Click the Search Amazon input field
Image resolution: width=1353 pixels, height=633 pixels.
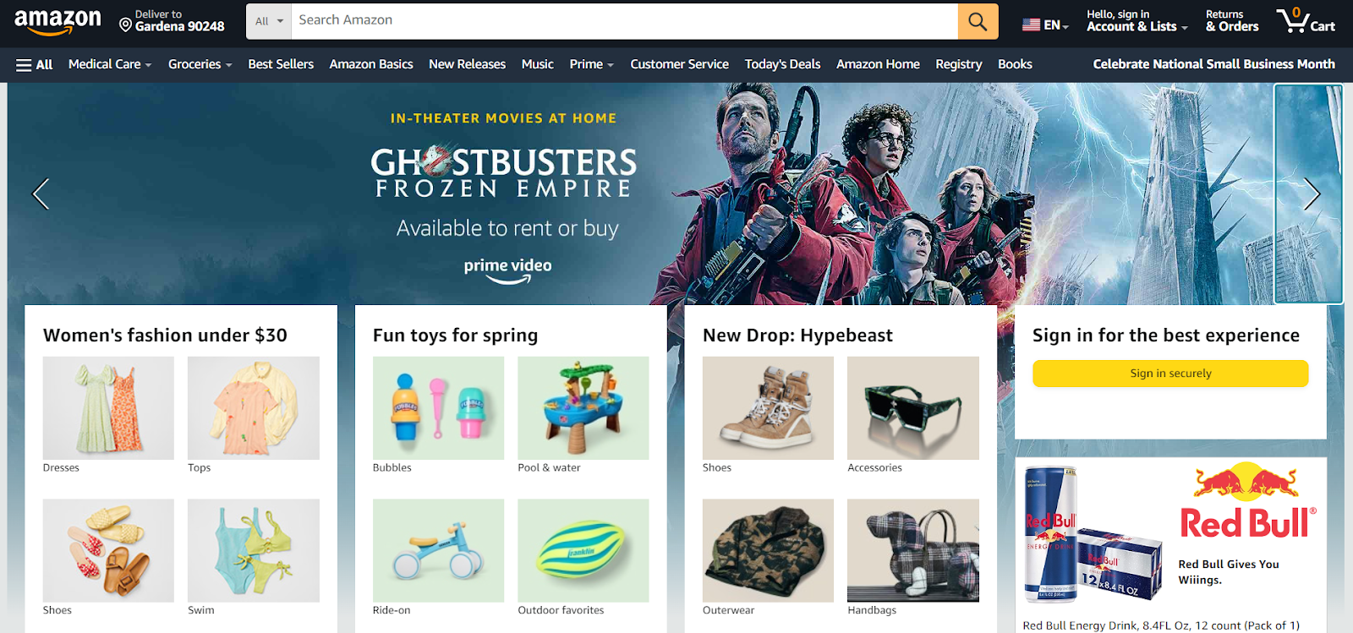point(624,21)
